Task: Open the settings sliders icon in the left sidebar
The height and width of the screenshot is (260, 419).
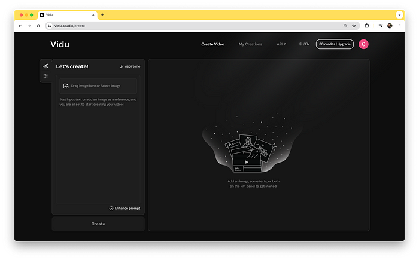Action: click(x=45, y=76)
